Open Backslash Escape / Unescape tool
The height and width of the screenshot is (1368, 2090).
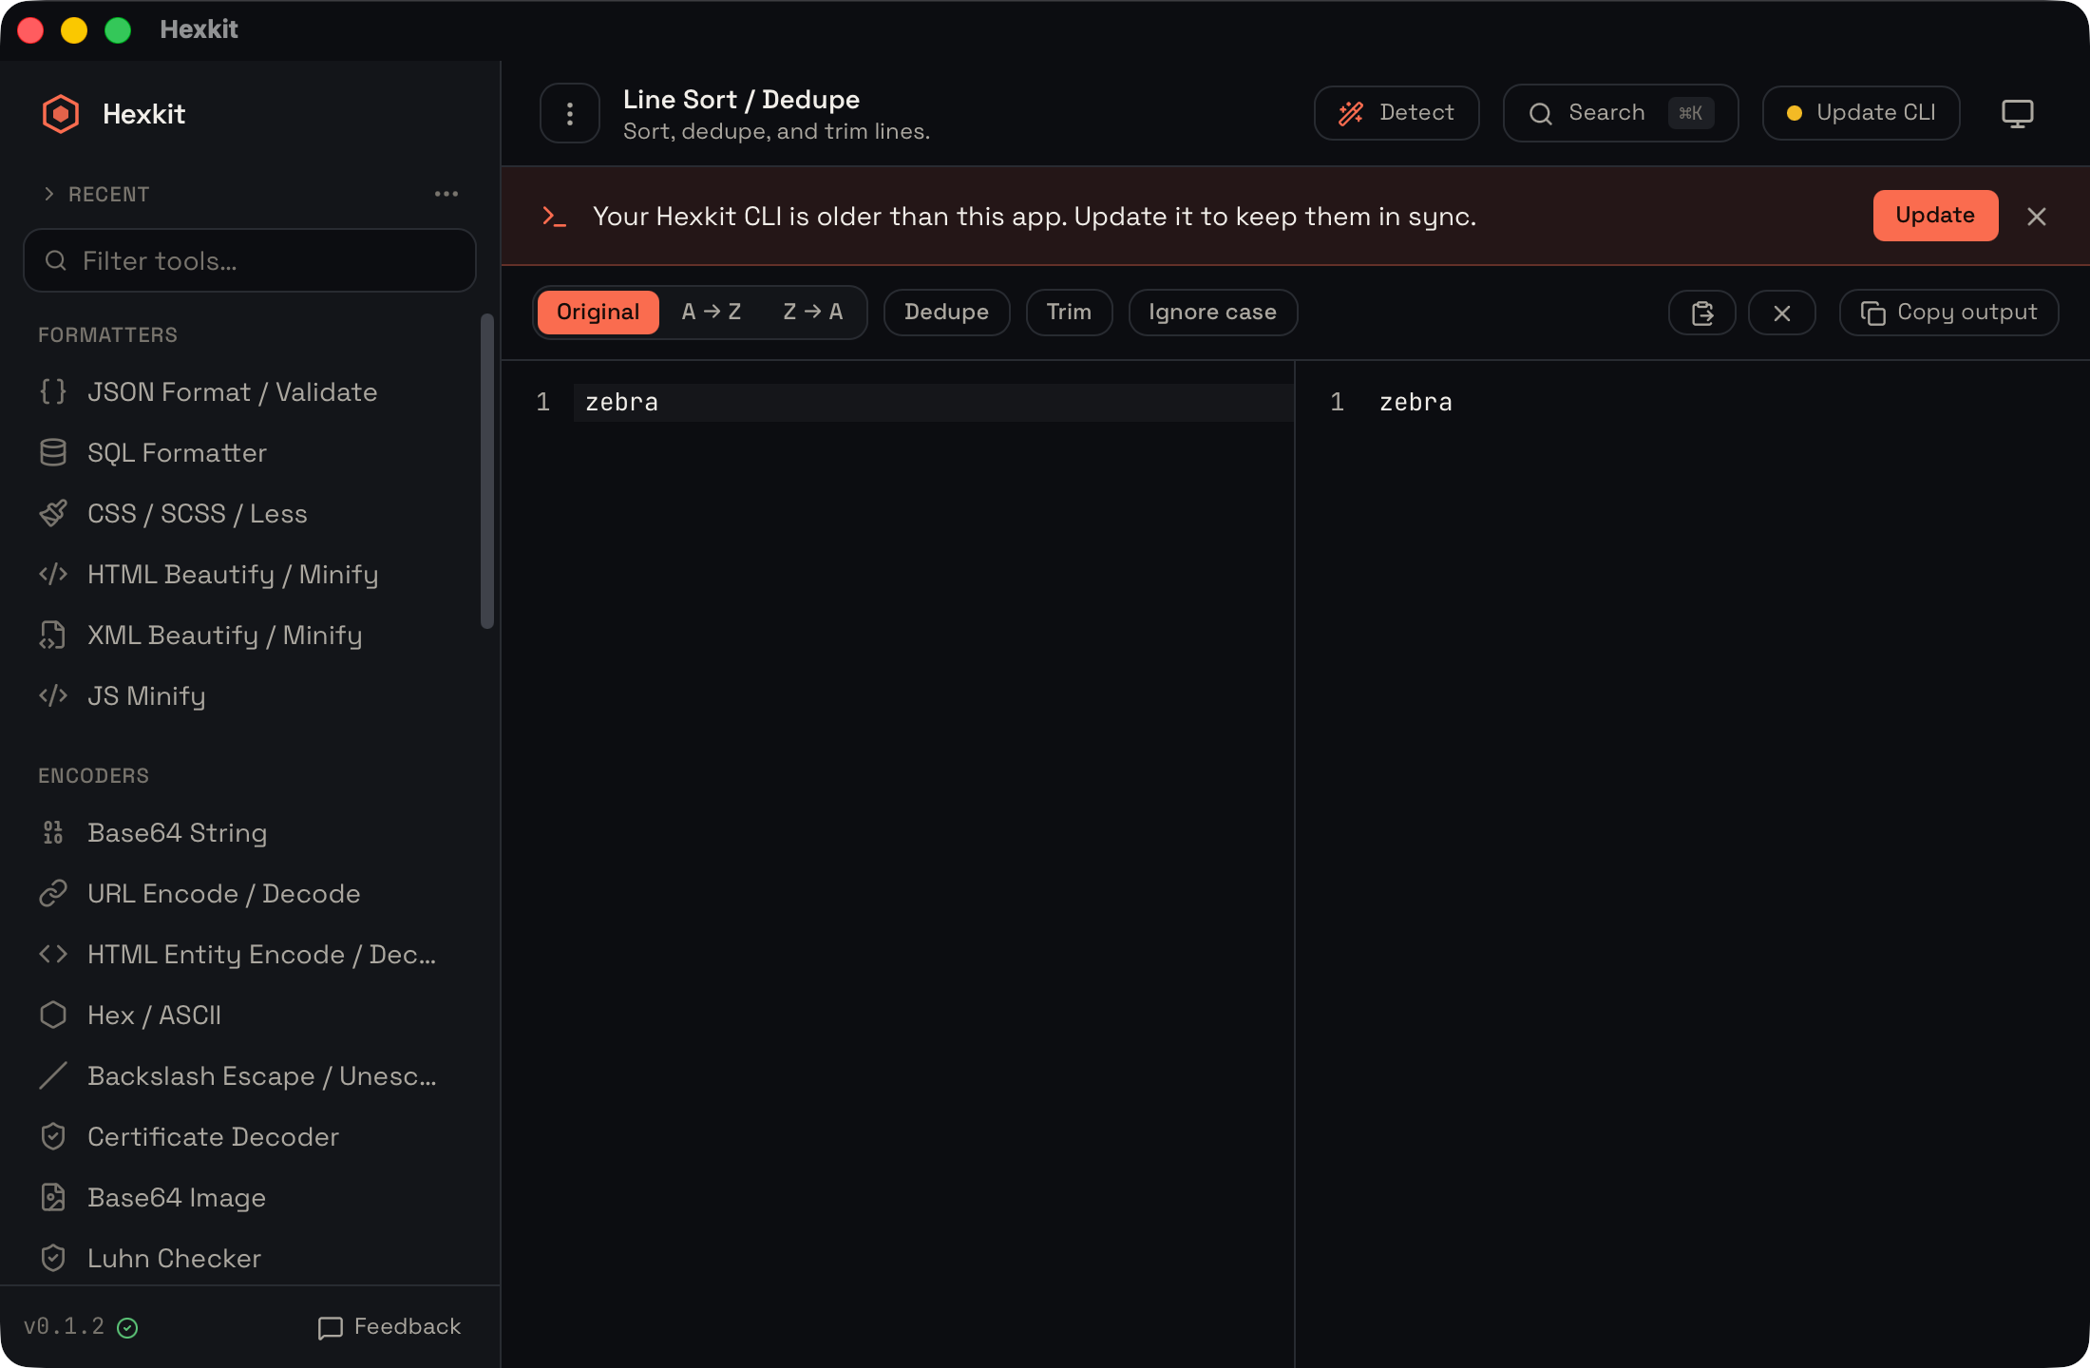(x=252, y=1075)
